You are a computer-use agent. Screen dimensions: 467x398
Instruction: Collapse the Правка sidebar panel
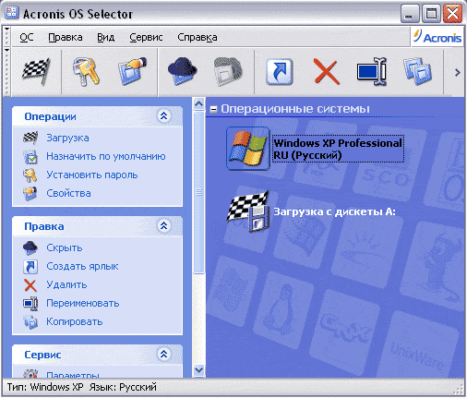[x=164, y=226]
